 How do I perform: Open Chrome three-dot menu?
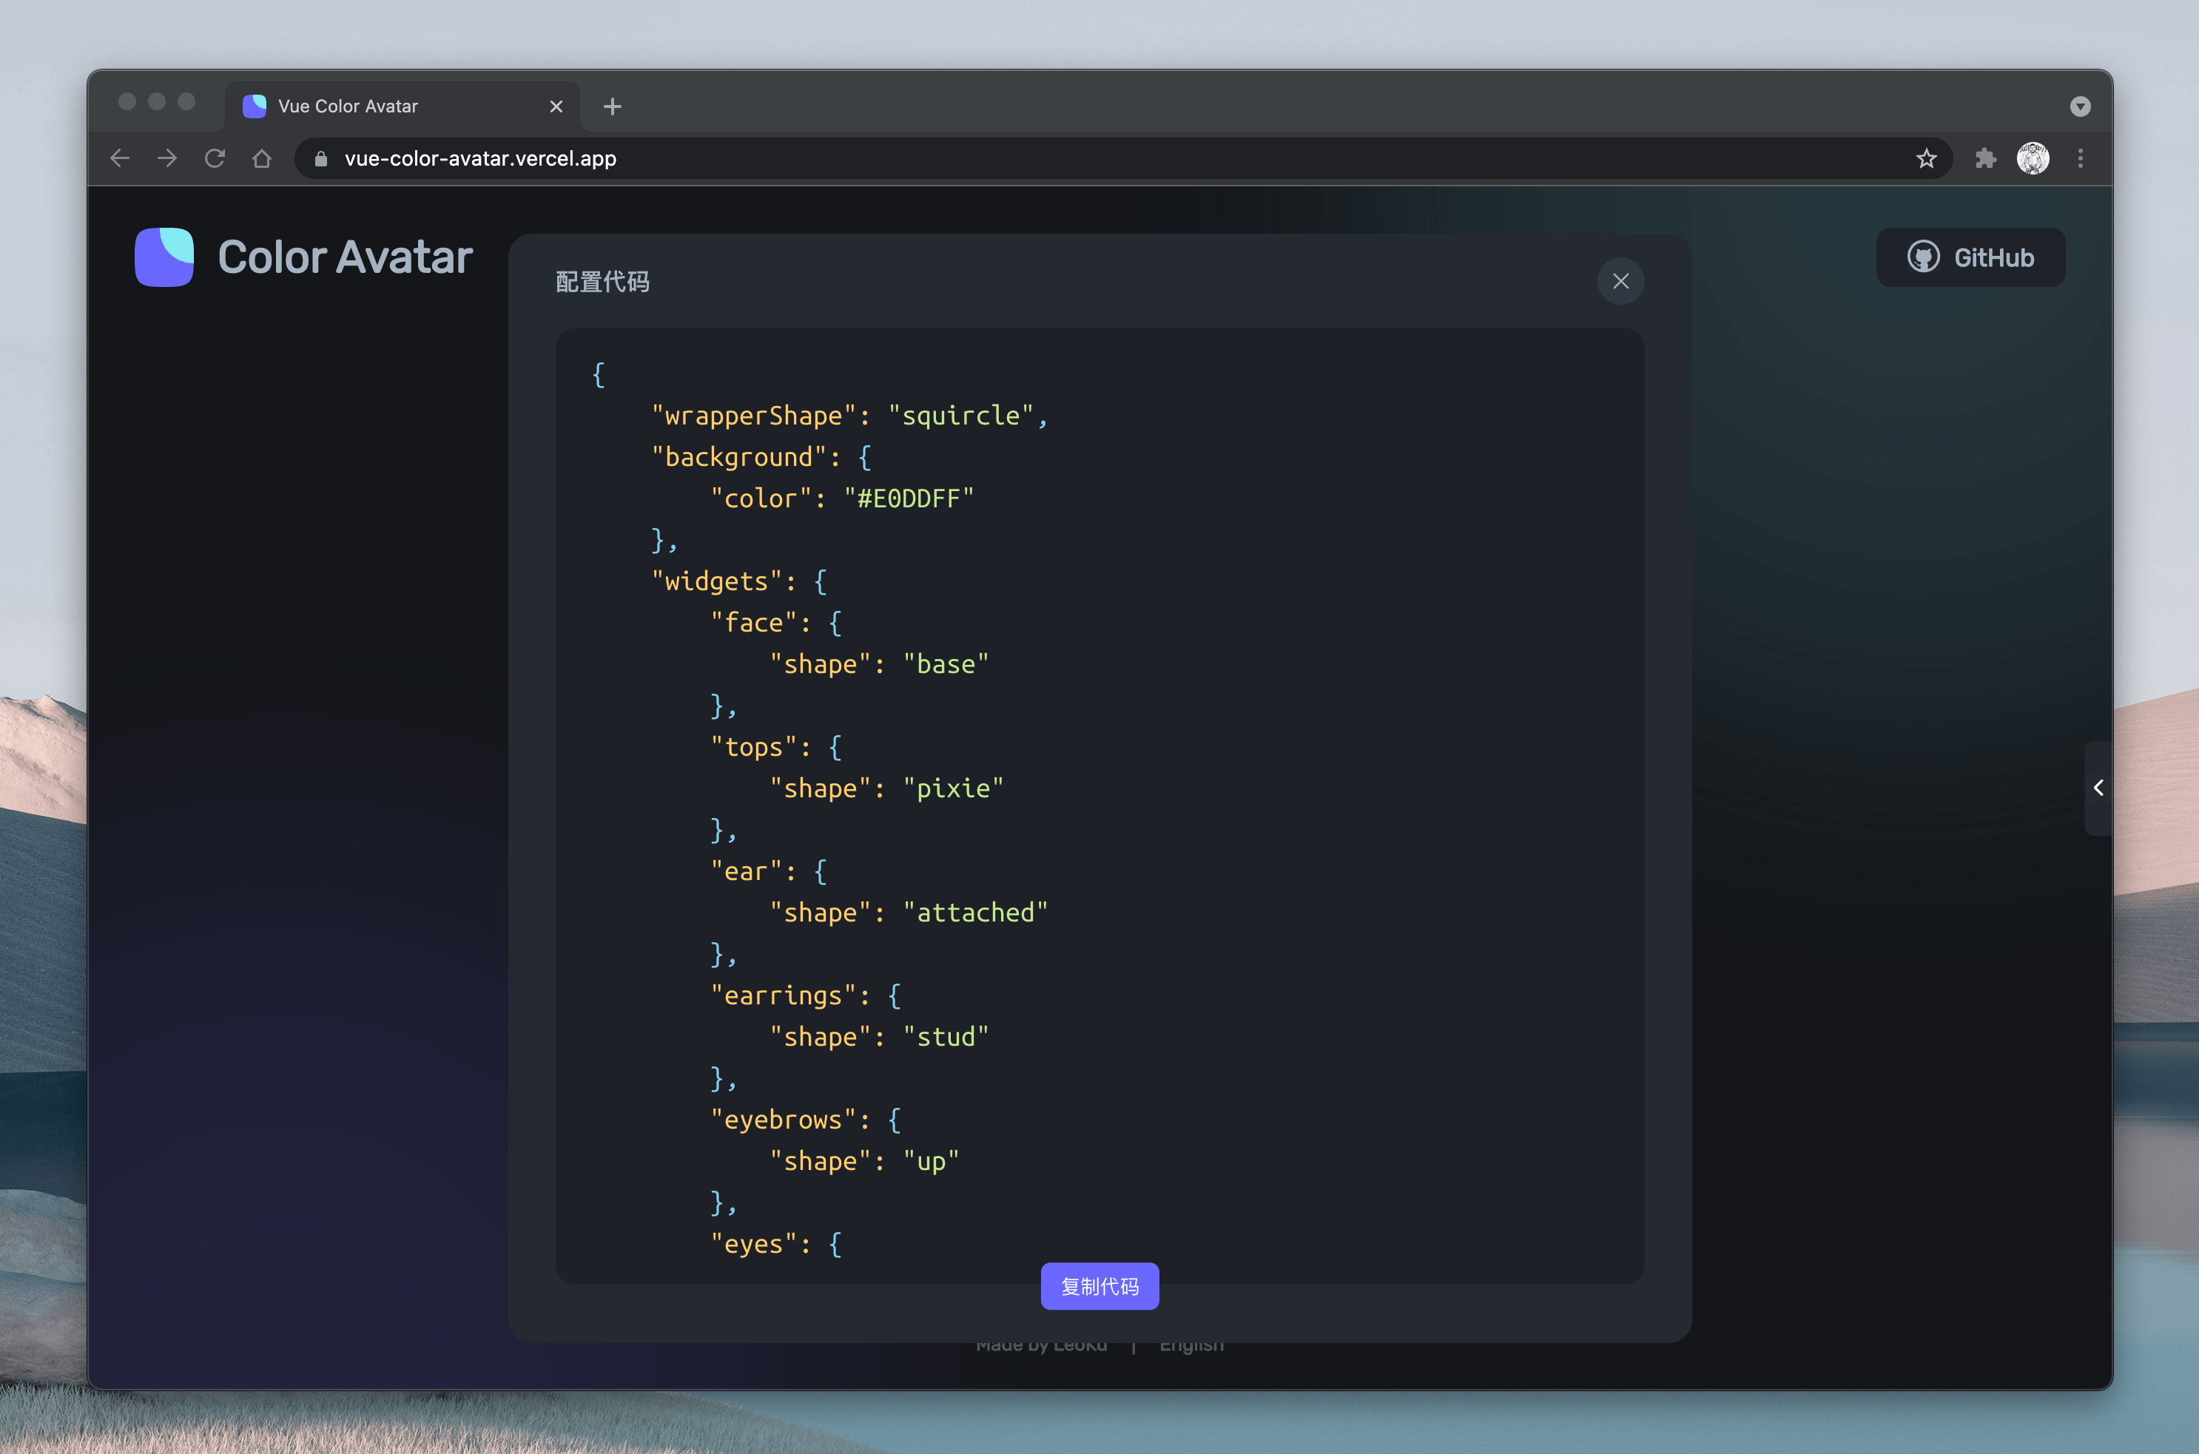pos(2081,158)
